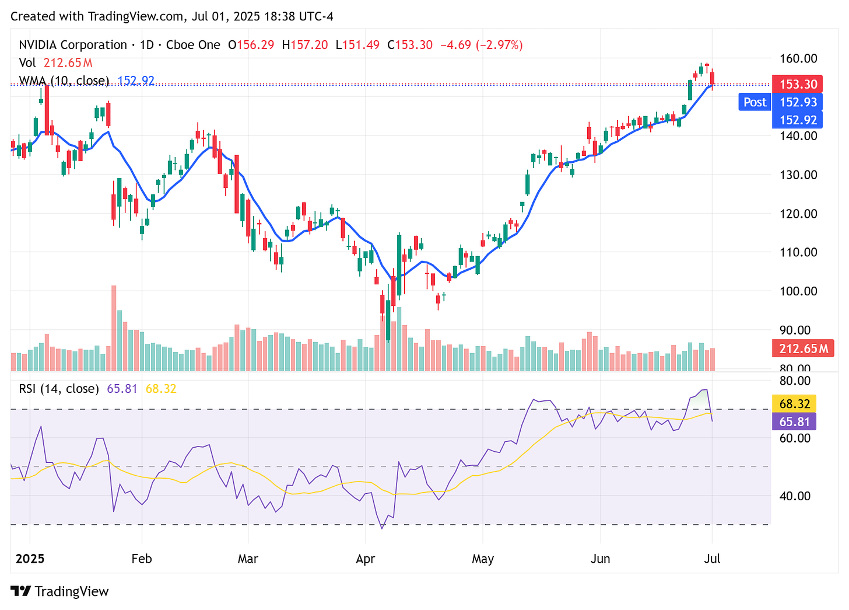Screen dimensions: 849x610
Task: Click 'Jul' on the time axis
Action: point(713,559)
